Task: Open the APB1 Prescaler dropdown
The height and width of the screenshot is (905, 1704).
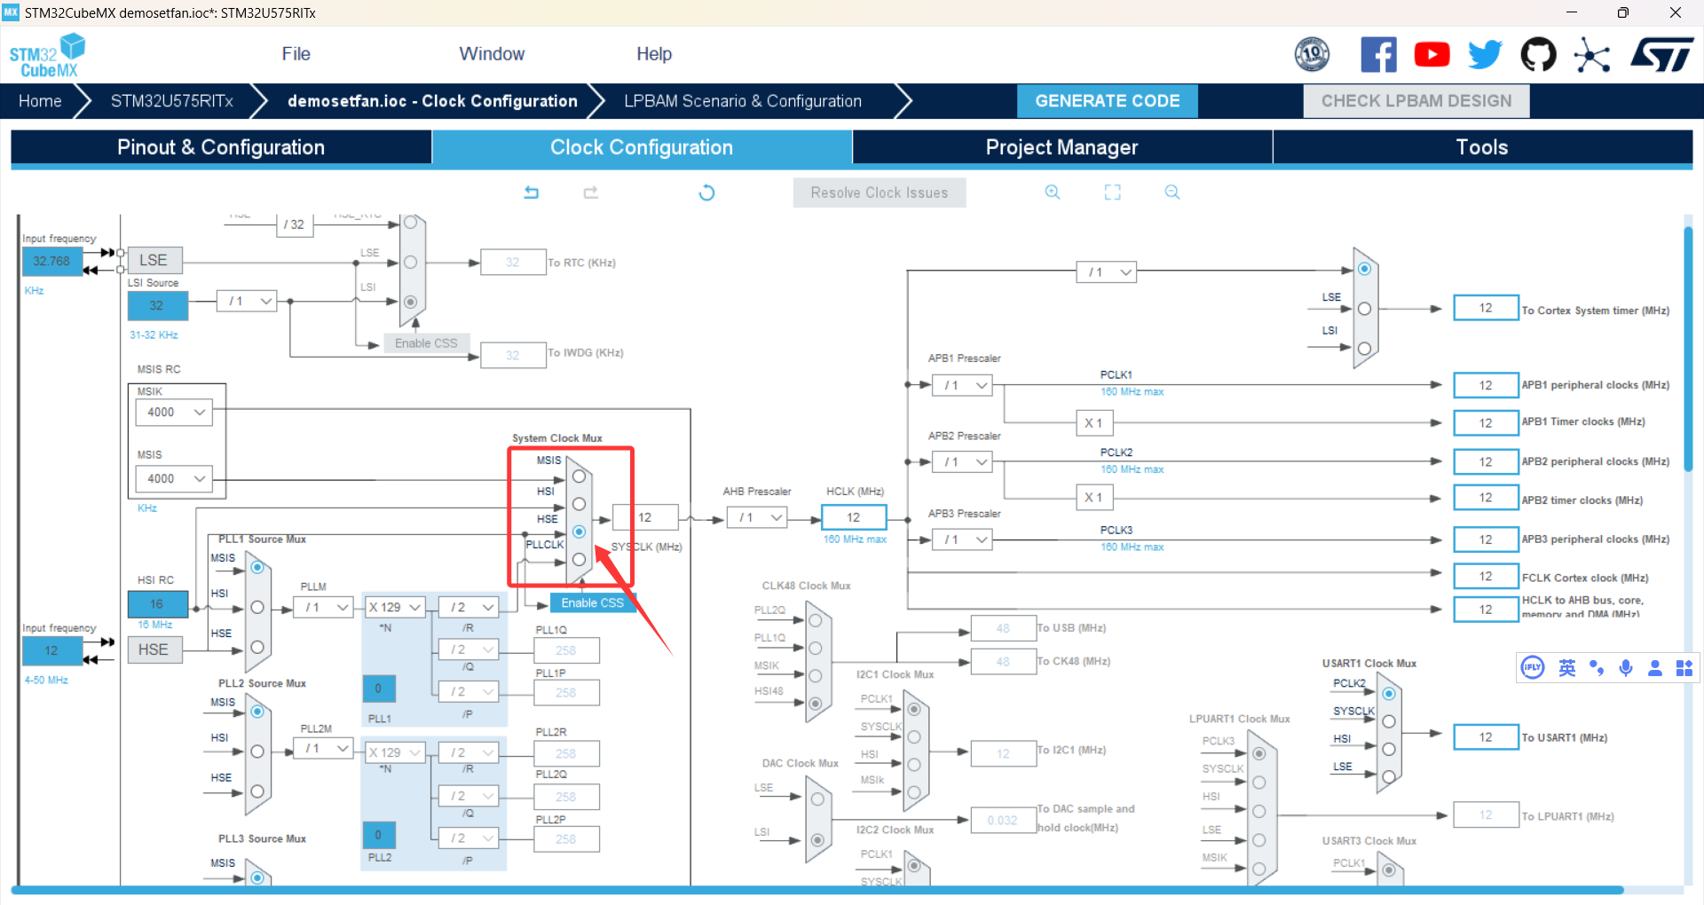Action: pyautogui.click(x=962, y=385)
